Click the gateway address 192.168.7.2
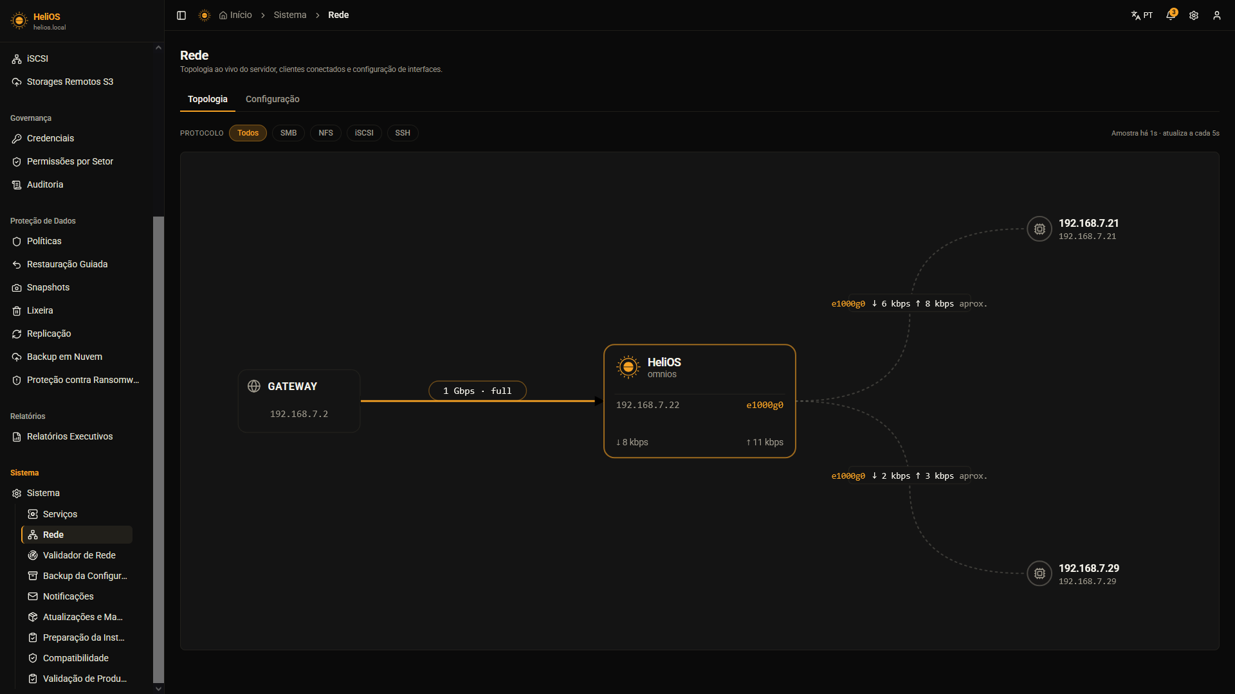This screenshot has height=694, width=1235. (x=299, y=414)
